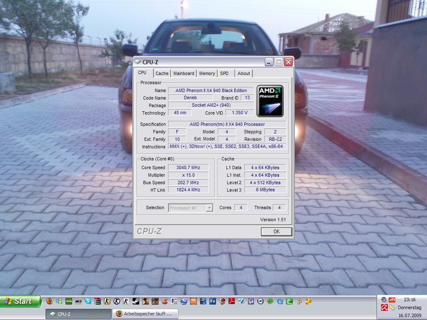Screen dimensions: 427x320
Task: Open the FLE quick launch icon
Action: pyautogui.click(x=174, y=301)
